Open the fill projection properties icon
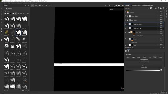 pos(126,51)
